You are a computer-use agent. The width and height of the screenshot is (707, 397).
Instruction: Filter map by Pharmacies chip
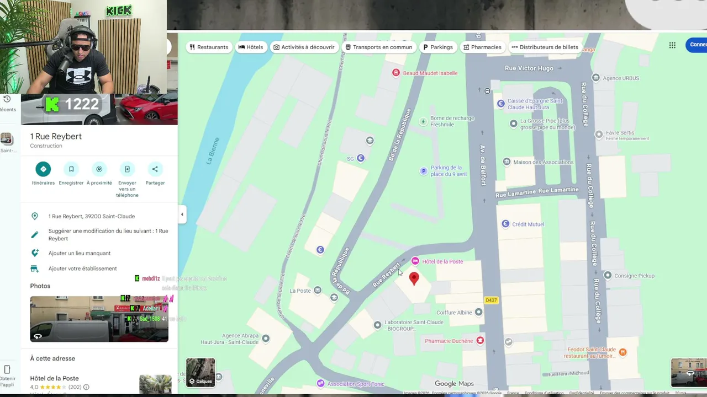pyautogui.click(x=483, y=47)
